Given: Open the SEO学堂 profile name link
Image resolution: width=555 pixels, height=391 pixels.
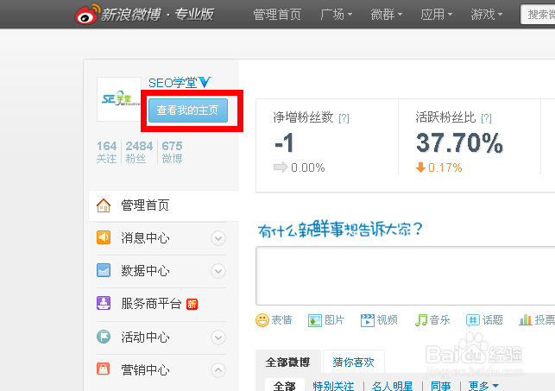Looking at the screenshot, I should pos(173,83).
